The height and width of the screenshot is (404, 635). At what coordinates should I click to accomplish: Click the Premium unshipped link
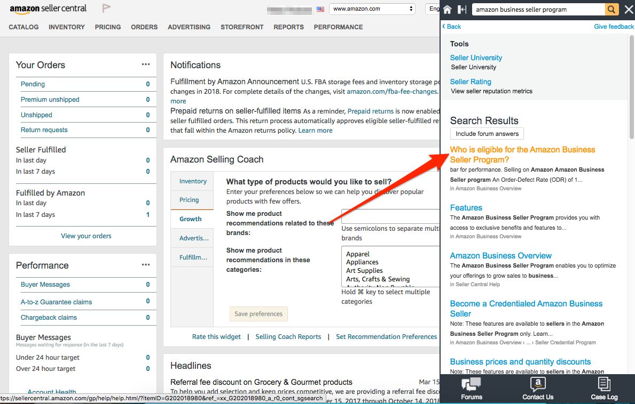point(50,99)
